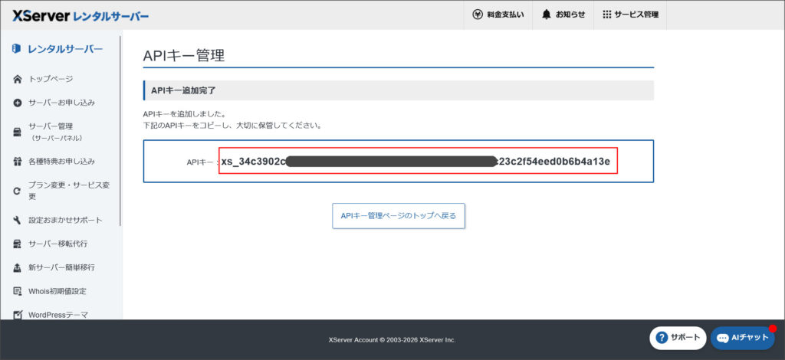Image resolution: width=785 pixels, height=360 pixels.
Task: Click the question mark icon in サポート button
Action: coord(662,338)
